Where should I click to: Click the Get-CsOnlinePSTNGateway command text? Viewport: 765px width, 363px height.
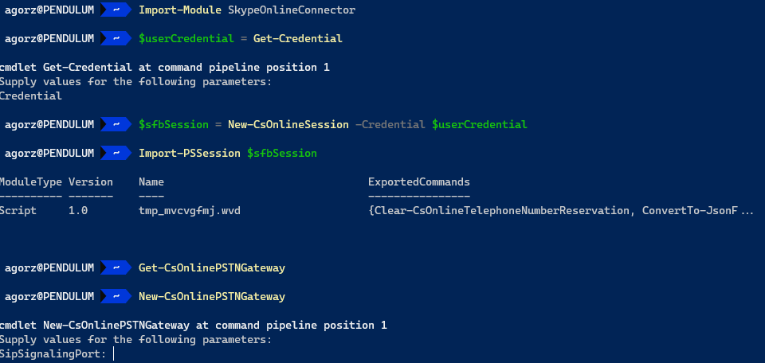(x=212, y=268)
